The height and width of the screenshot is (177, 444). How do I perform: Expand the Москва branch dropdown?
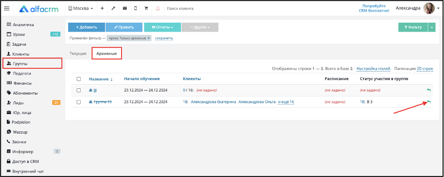coord(81,9)
